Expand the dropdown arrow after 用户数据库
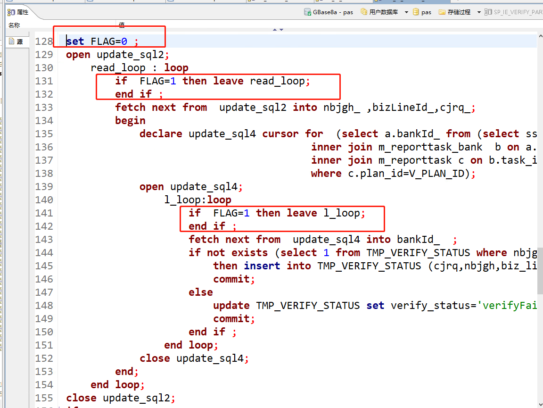The image size is (543, 408). click(x=406, y=12)
